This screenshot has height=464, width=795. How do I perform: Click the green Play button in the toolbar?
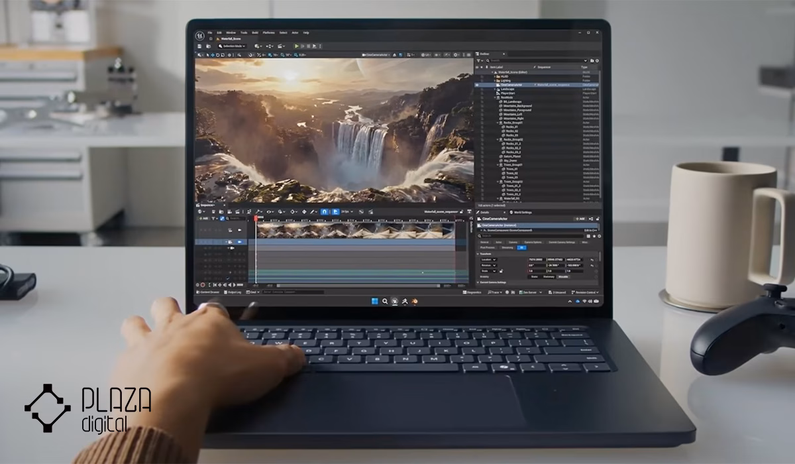(297, 46)
